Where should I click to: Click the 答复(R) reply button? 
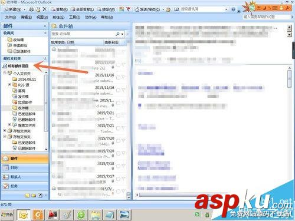(x=59, y=9)
